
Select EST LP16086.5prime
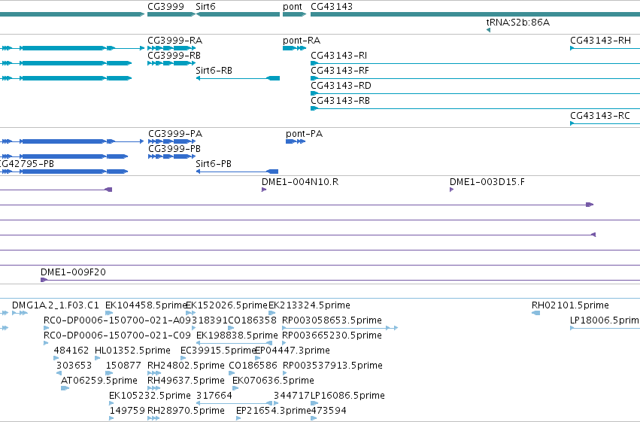[x=347, y=396]
